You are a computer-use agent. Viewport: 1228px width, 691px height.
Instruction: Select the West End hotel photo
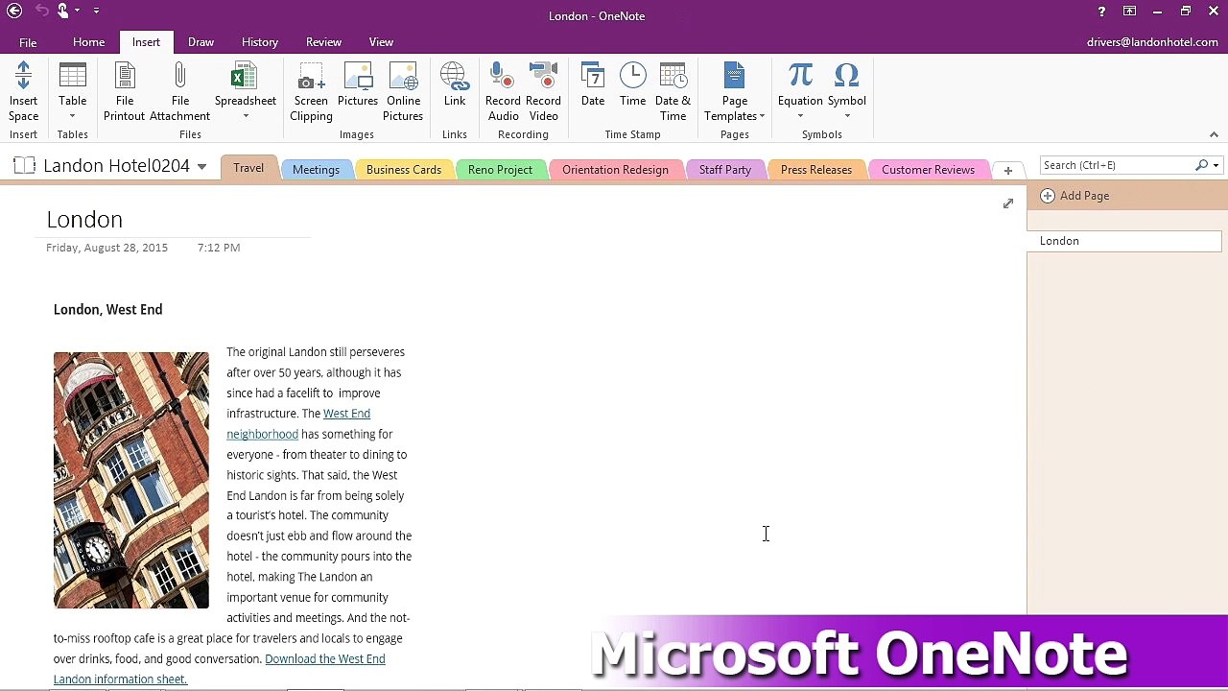point(131,480)
